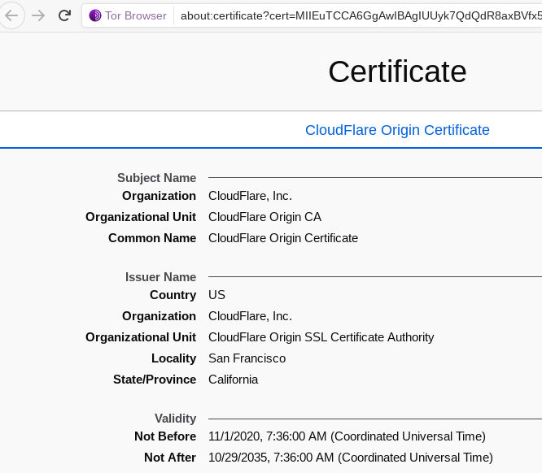This screenshot has width=542, height=473.
Task: Click the Not Before date value
Action: click(347, 436)
